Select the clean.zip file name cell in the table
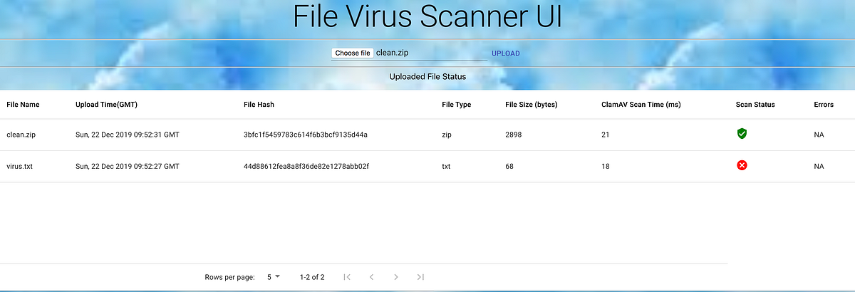Viewport: 855px width, 292px height. pyautogui.click(x=20, y=134)
